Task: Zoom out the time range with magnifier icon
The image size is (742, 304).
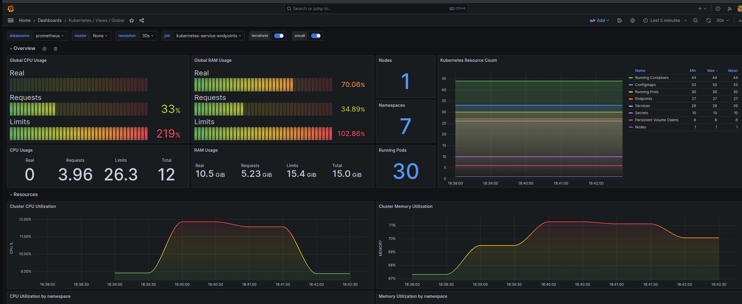Action: point(696,20)
